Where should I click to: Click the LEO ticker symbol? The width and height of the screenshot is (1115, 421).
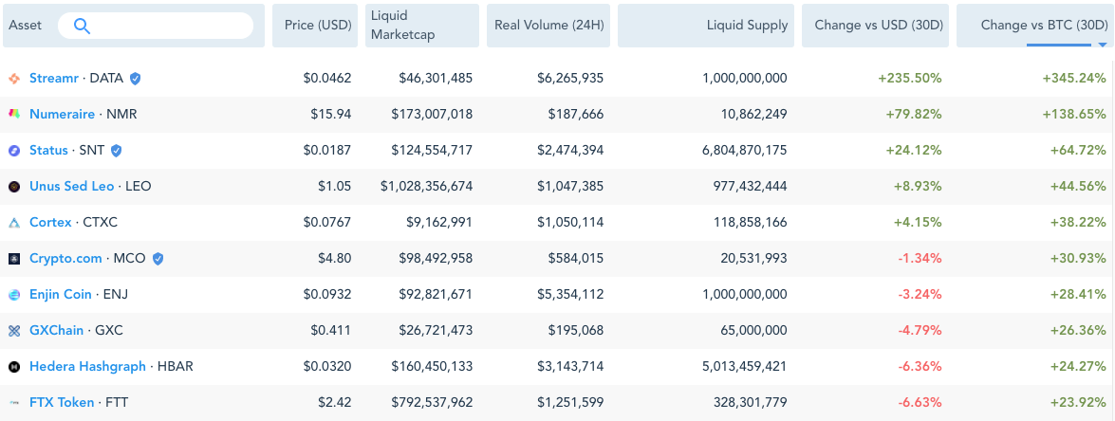pyautogui.click(x=138, y=187)
